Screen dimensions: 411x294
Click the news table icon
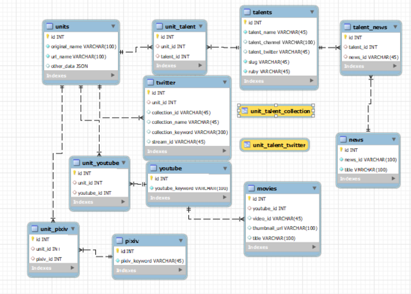[x=343, y=140]
